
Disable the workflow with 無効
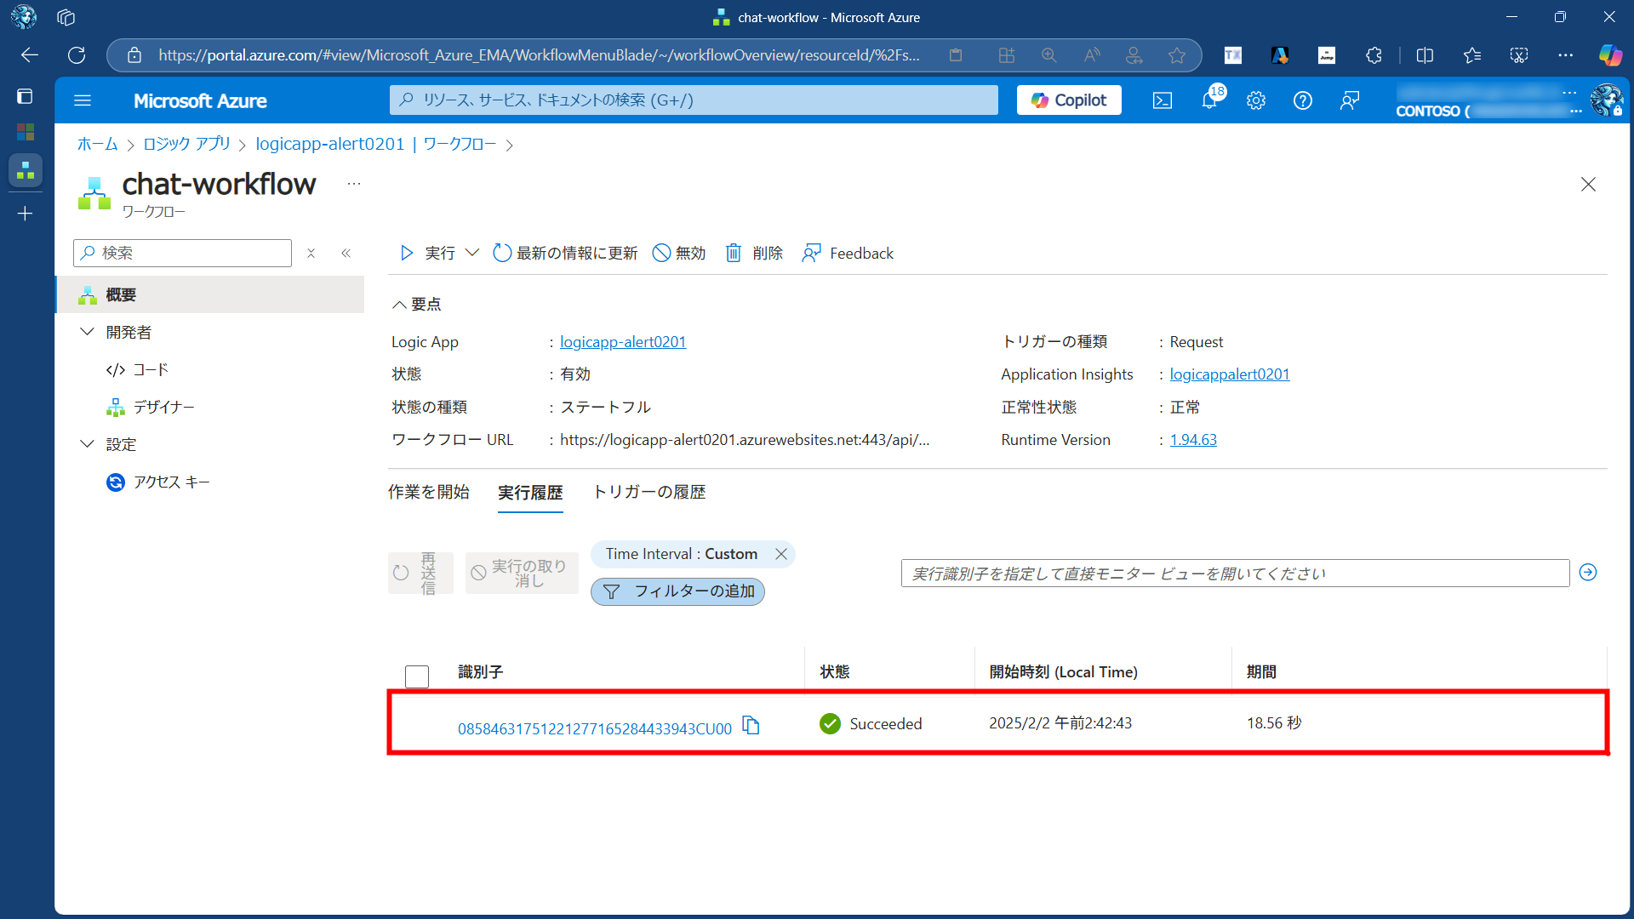(x=679, y=253)
